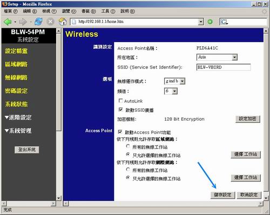Viewport: 270px width, 215px height.
Task: Open the 所在地區 Asia region dropdown
Action: tap(234, 58)
